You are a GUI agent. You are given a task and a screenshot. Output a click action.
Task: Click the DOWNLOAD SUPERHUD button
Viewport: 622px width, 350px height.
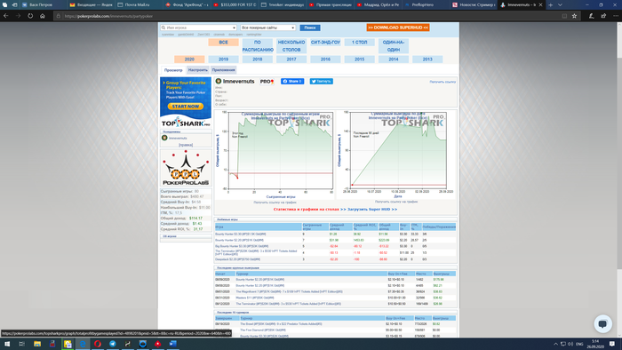[398, 28]
